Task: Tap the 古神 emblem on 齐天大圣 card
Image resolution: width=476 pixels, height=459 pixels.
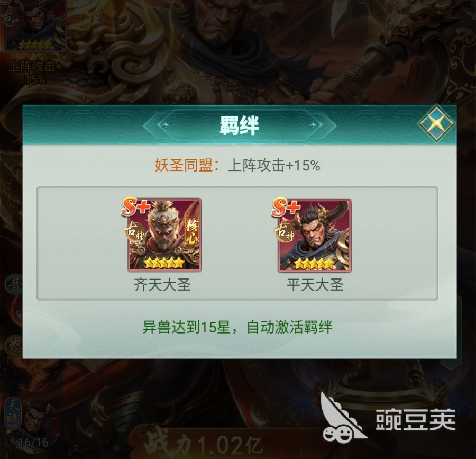Action: click(x=134, y=231)
